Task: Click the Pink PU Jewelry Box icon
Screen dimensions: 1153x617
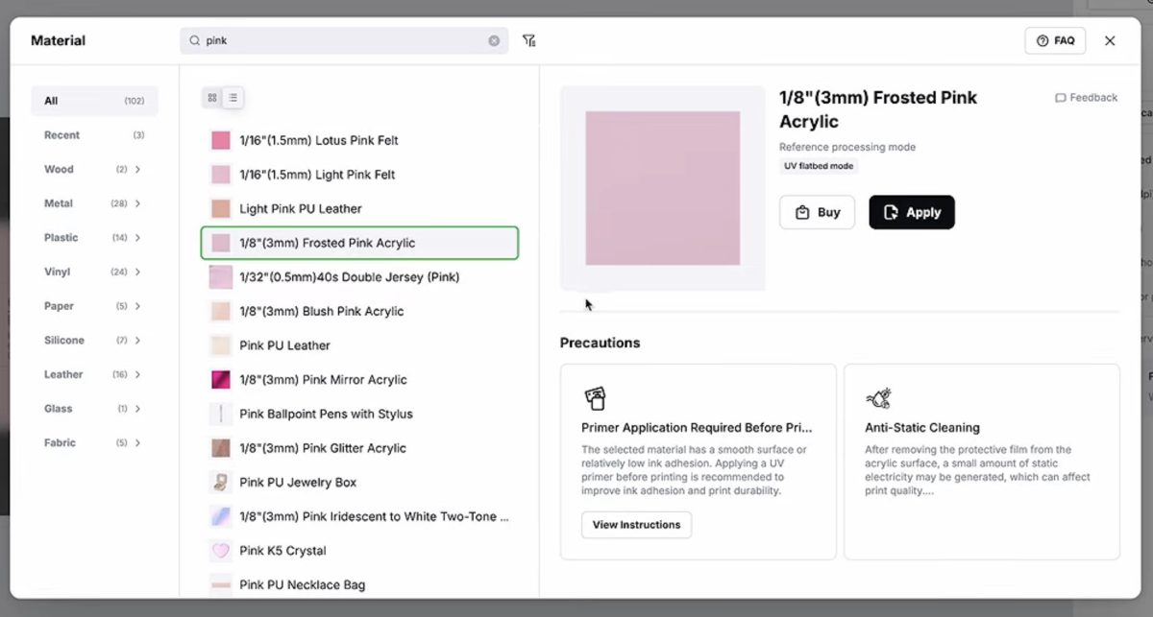Action: (x=221, y=482)
